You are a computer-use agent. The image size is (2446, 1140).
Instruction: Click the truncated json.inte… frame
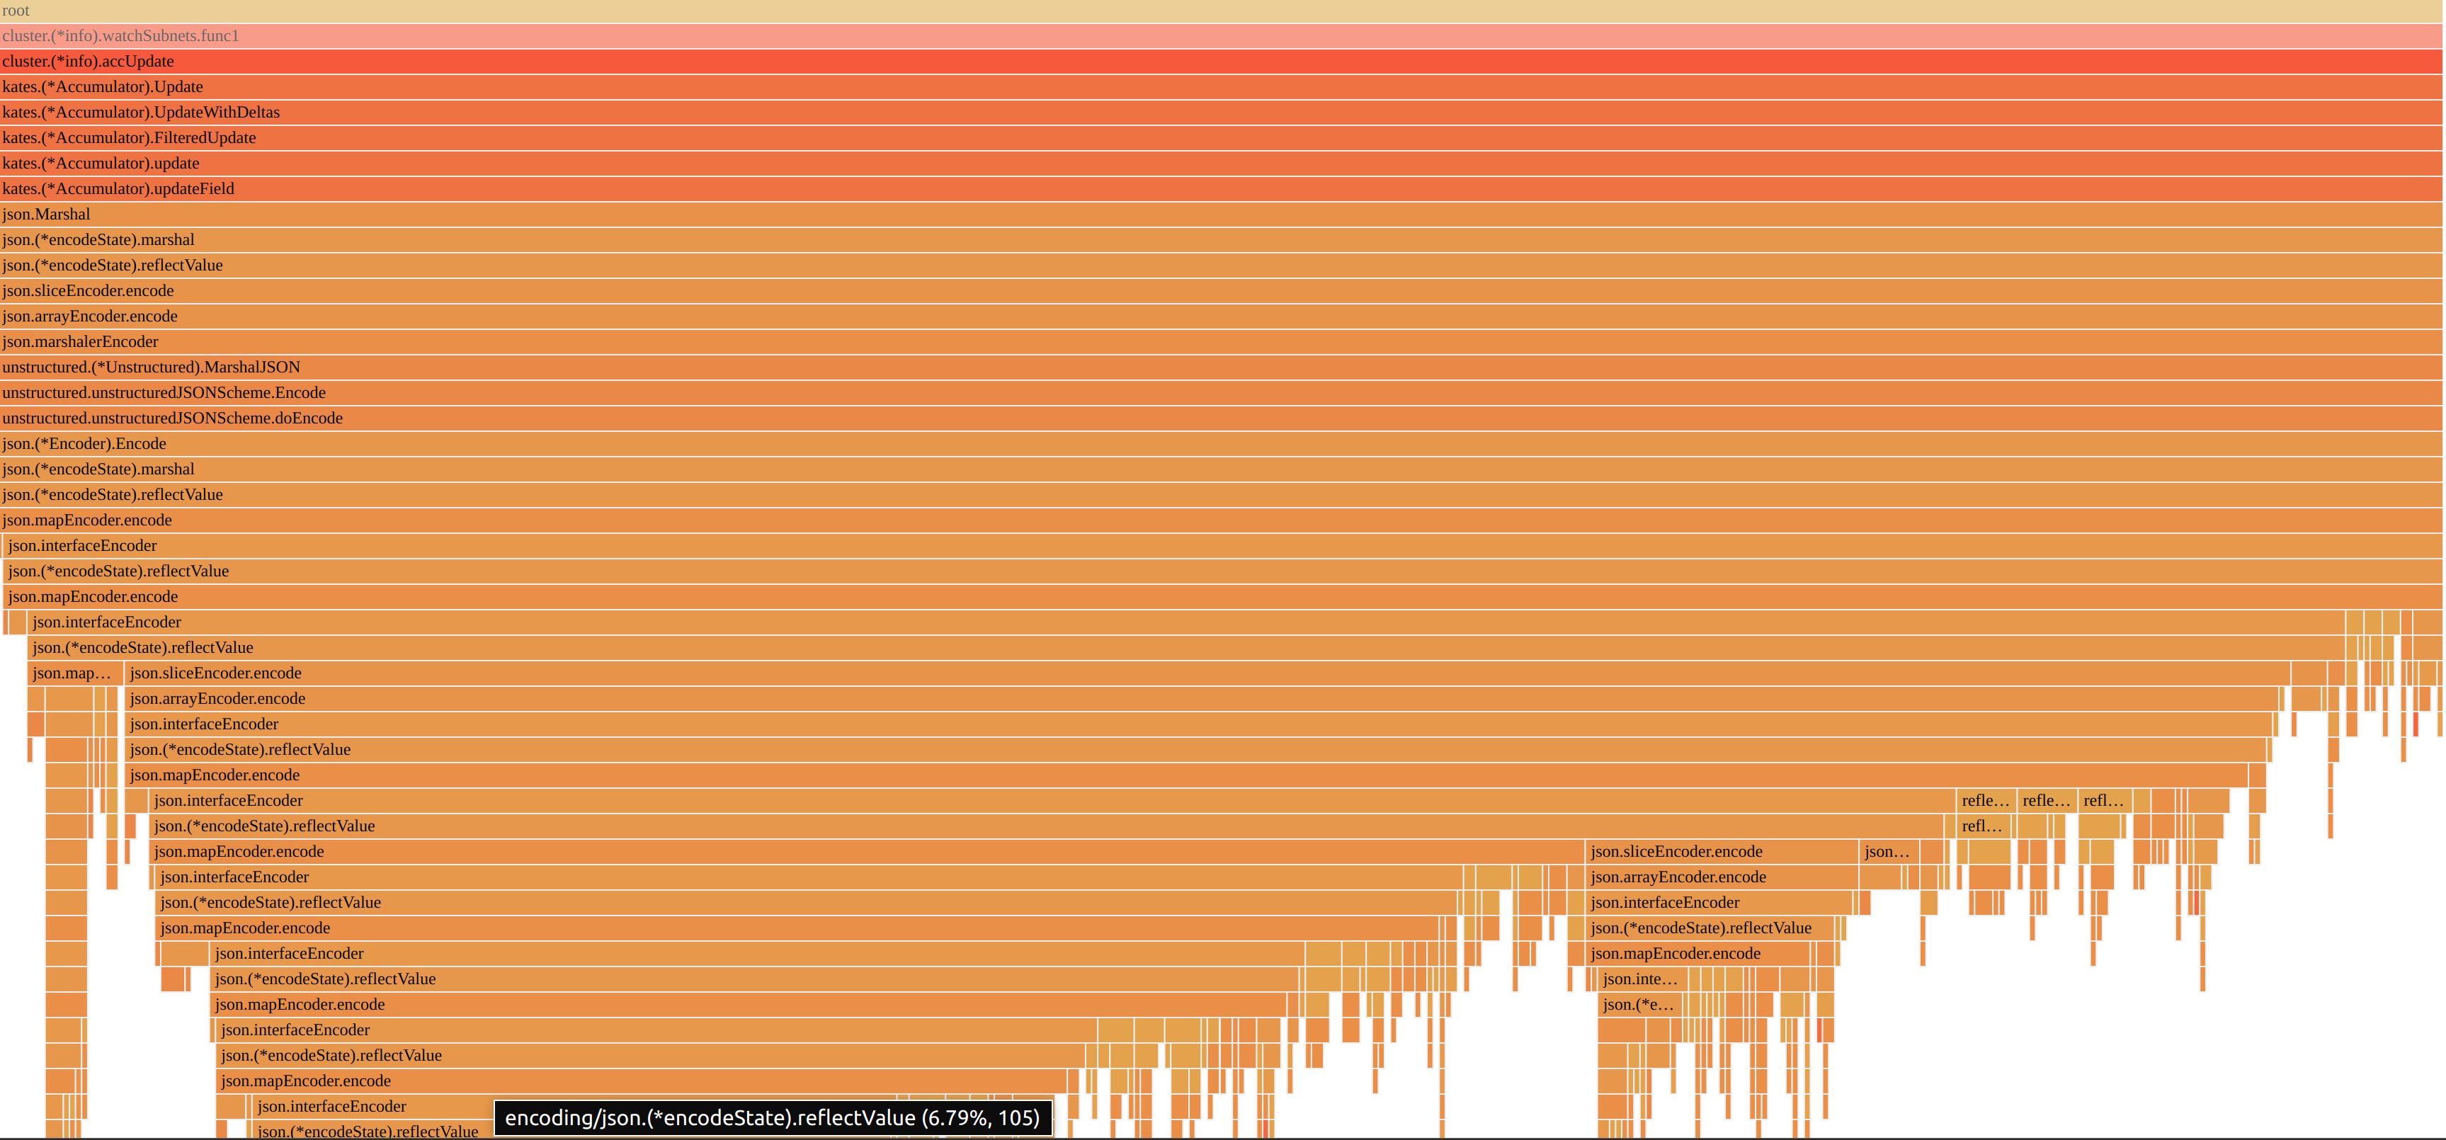point(1641,979)
